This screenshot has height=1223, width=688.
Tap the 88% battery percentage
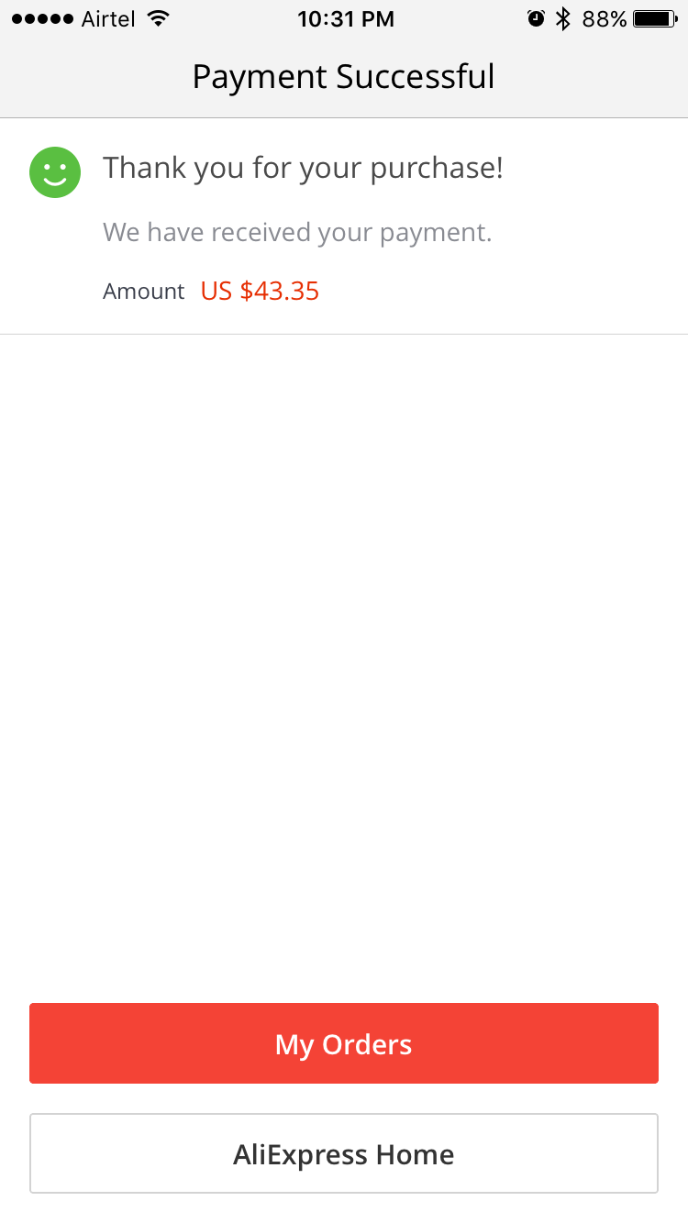click(x=605, y=19)
